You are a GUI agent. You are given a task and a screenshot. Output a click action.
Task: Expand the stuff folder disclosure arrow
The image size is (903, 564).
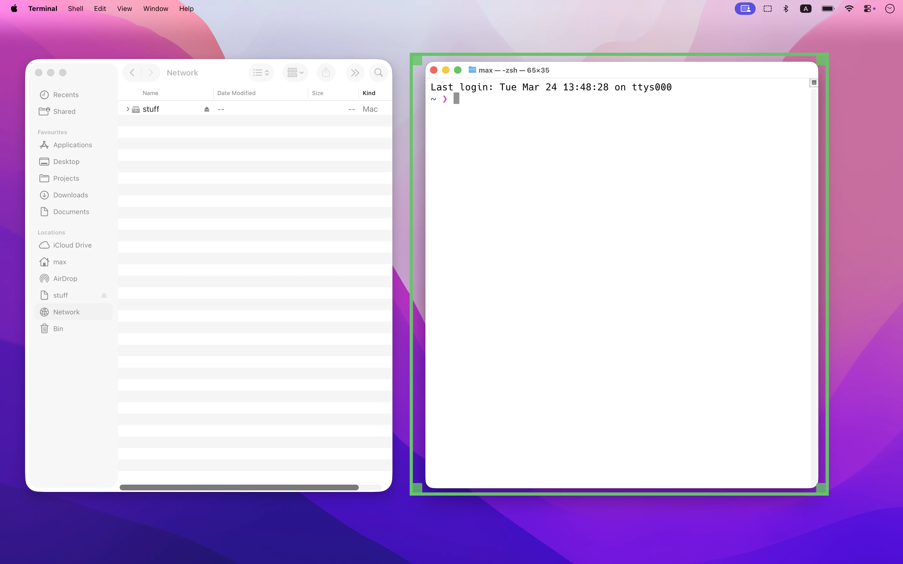(x=128, y=109)
